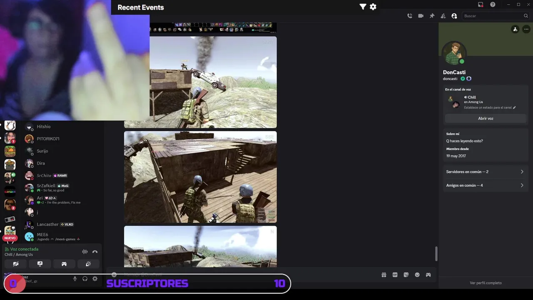Minimize the Discord window
Image resolution: width=533 pixels, height=300 pixels.
pyautogui.click(x=508, y=5)
